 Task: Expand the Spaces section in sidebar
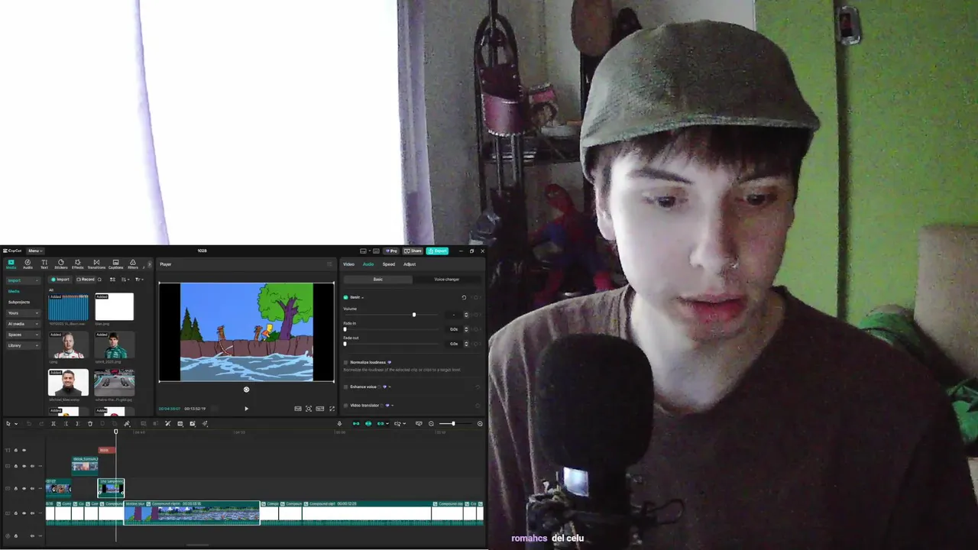pyautogui.click(x=23, y=335)
